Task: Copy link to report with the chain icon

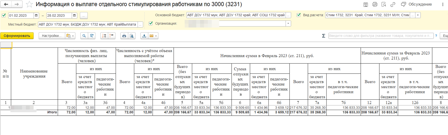Action: point(393,4)
